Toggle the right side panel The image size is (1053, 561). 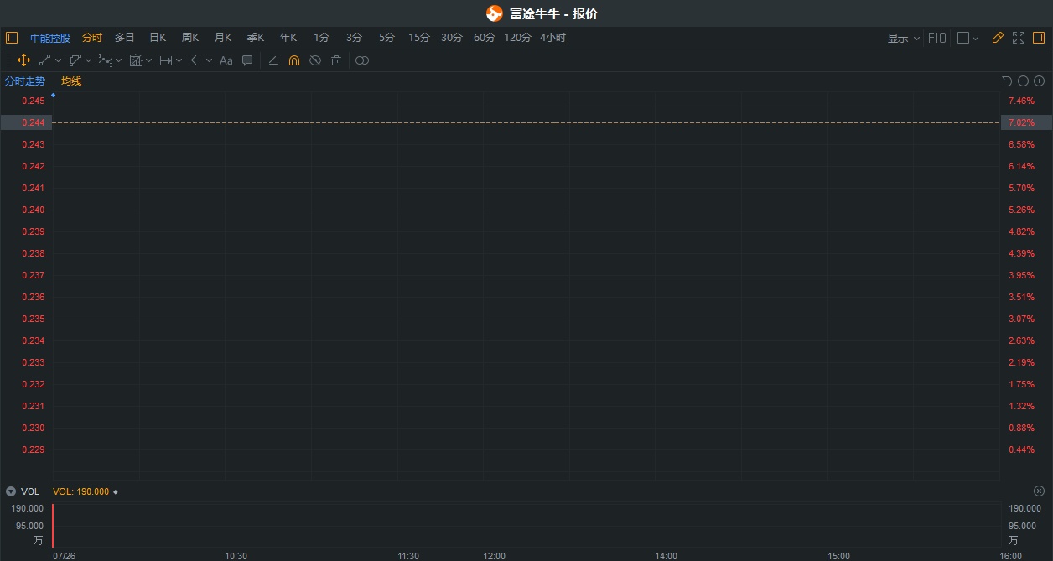point(1039,38)
